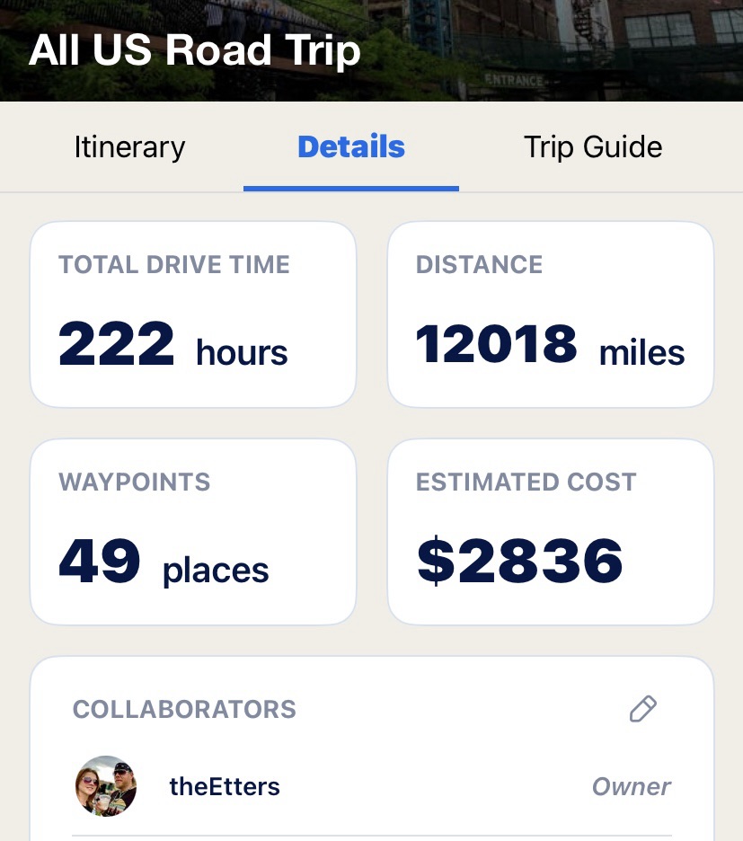Image resolution: width=743 pixels, height=841 pixels.
Task: Click the Waypoints card label
Action: pyautogui.click(x=135, y=482)
